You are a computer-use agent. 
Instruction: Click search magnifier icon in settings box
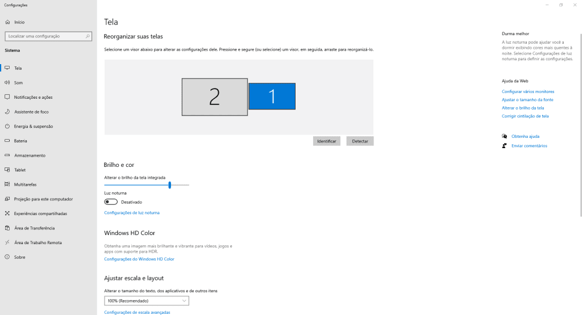tap(88, 36)
